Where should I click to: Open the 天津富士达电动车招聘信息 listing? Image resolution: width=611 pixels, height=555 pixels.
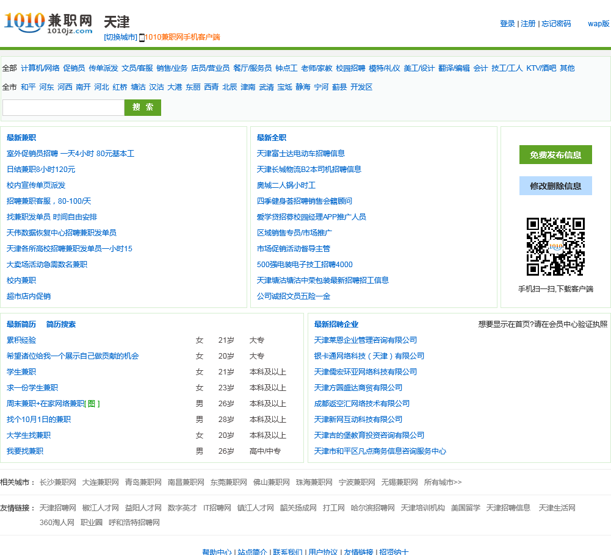coord(301,154)
